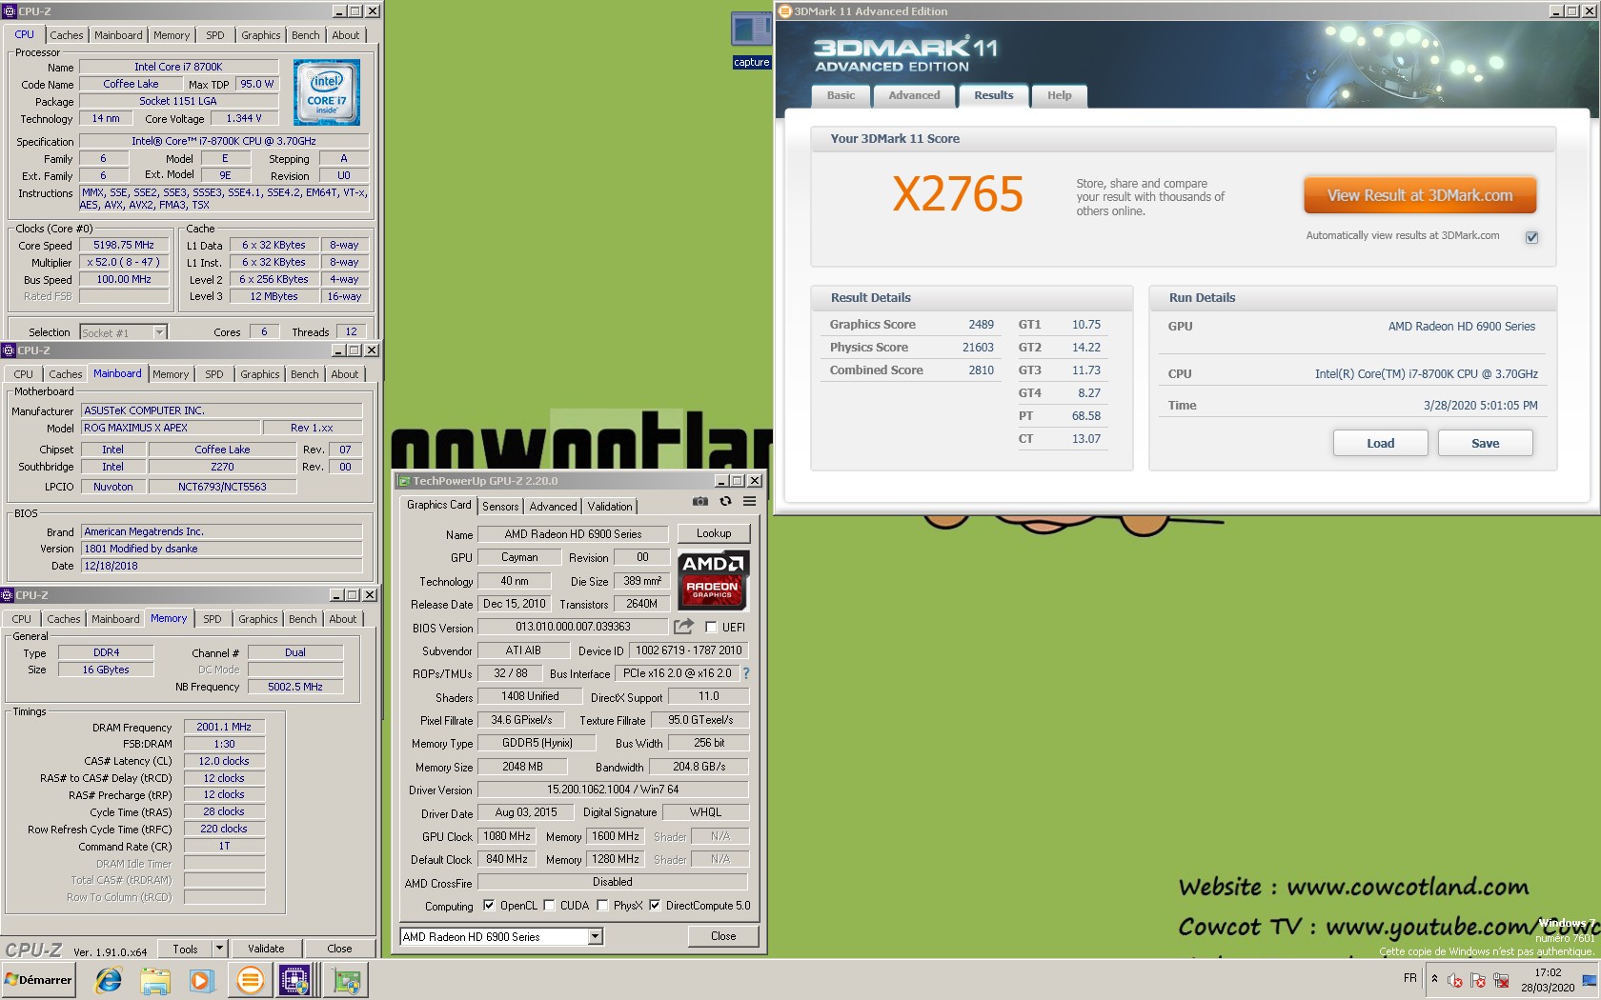Open the Validation tab in GPU-Z
This screenshot has width=1601, height=1000.
click(x=610, y=507)
